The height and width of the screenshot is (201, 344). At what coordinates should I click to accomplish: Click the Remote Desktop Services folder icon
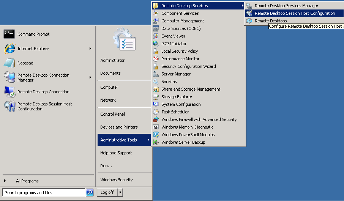click(x=156, y=6)
